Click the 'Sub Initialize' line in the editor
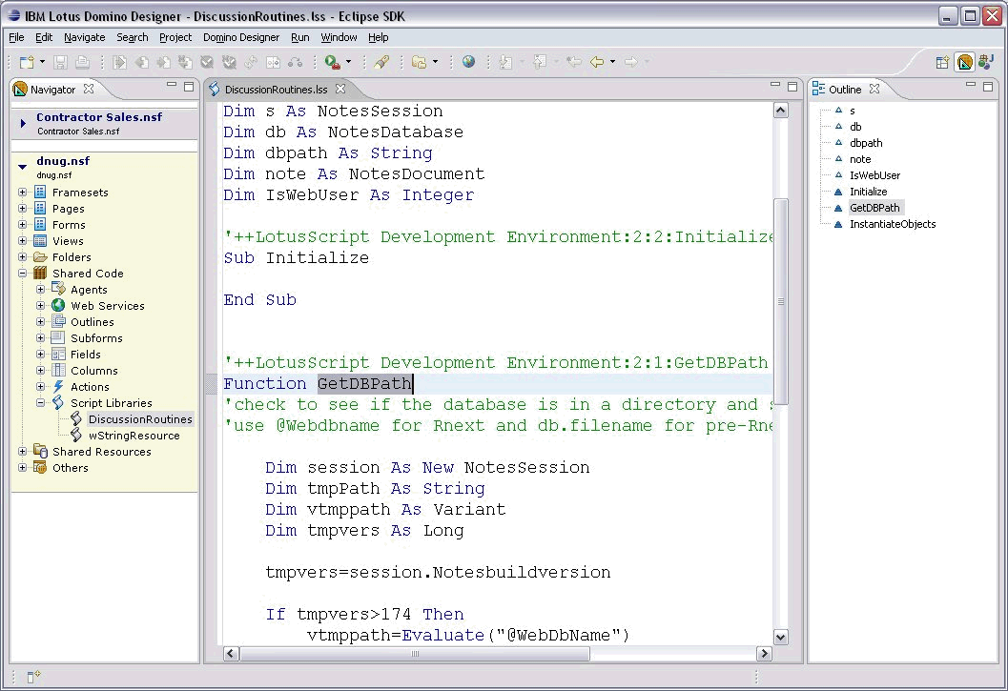The height and width of the screenshot is (691, 1008). point(297,257)
